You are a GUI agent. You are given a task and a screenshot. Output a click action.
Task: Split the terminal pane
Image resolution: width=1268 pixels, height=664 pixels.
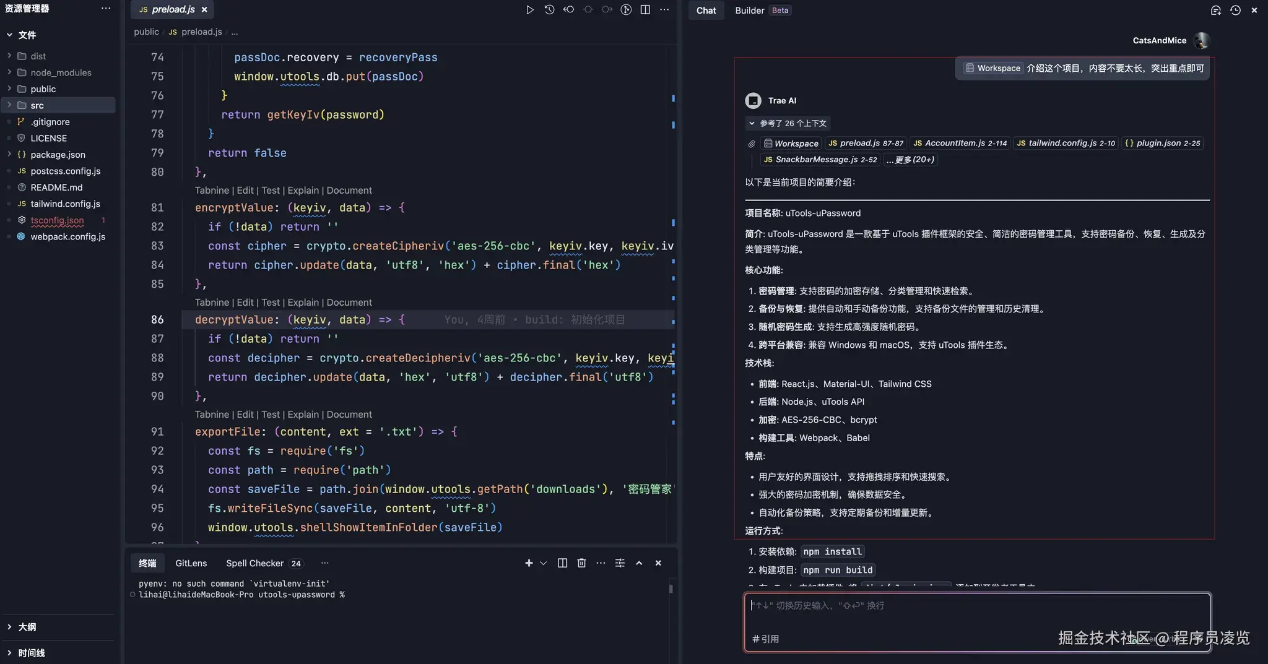point(562,563)
